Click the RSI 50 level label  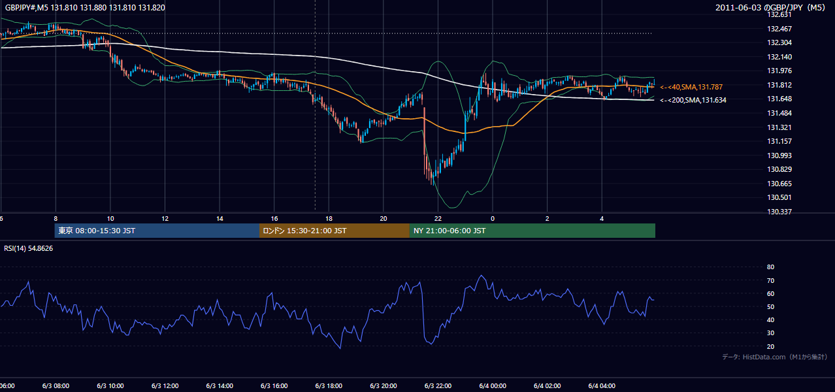tap(770, 306)
